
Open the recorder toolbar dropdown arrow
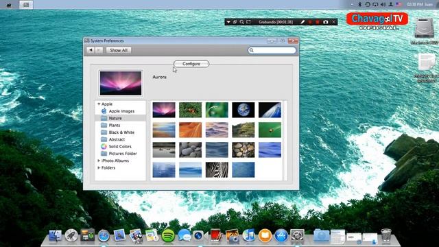point(228,22)
